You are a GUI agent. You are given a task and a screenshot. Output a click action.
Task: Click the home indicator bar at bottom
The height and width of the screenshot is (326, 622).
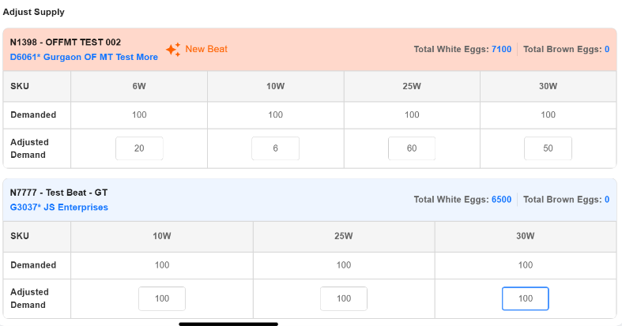point(228,323)
